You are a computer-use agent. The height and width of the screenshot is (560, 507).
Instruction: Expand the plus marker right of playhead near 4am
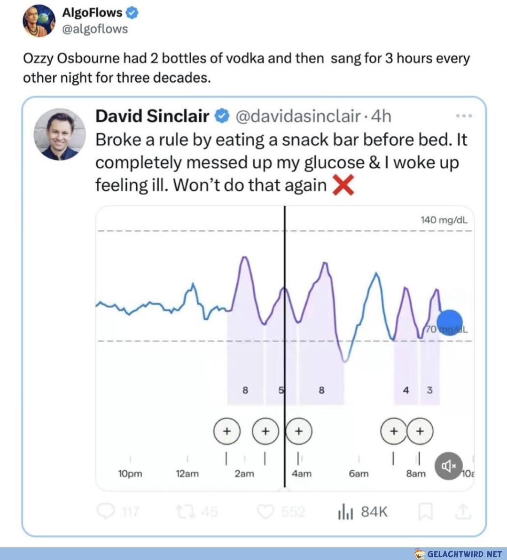pos(299,431)
